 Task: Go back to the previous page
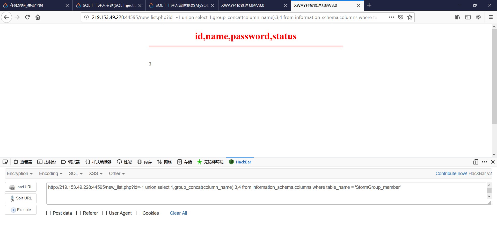coord(6,17)
